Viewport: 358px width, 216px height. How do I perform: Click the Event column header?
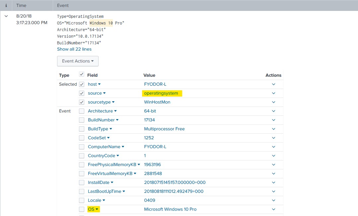(x=63, y=6)
